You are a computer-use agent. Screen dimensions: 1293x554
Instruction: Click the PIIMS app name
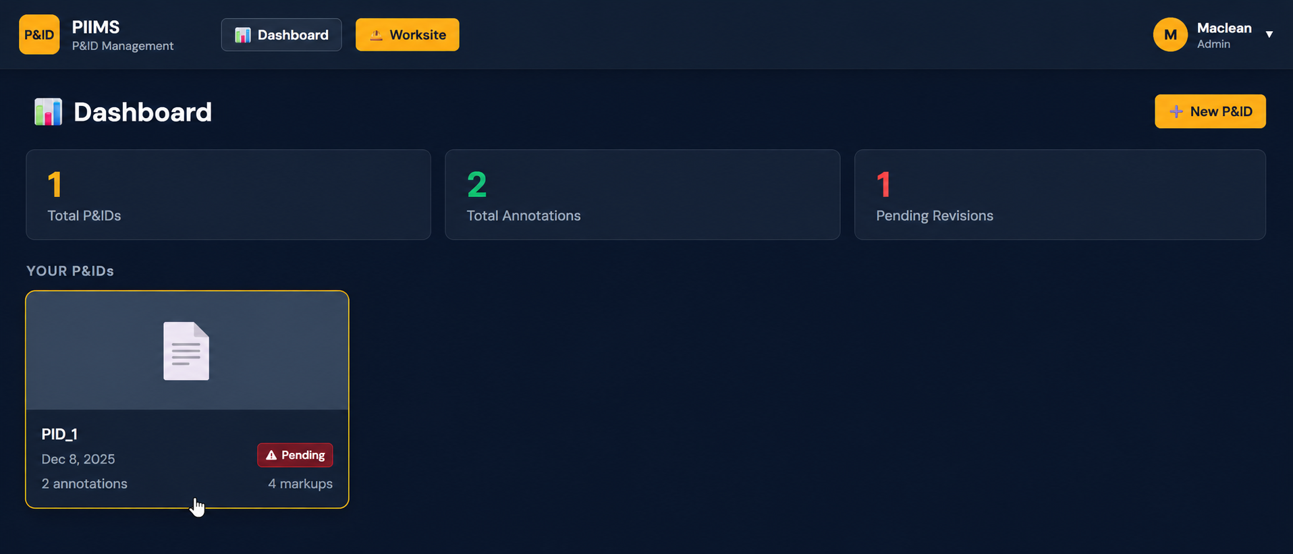(96, 27)
